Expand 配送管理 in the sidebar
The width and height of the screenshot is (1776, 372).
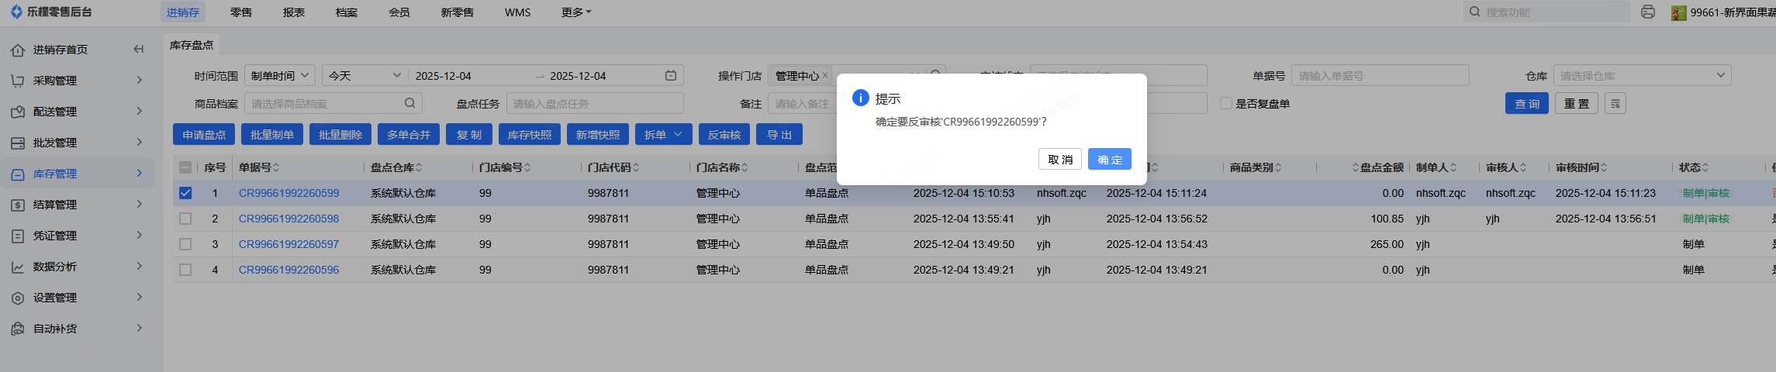pyautogui.click(x=140, y=111)
